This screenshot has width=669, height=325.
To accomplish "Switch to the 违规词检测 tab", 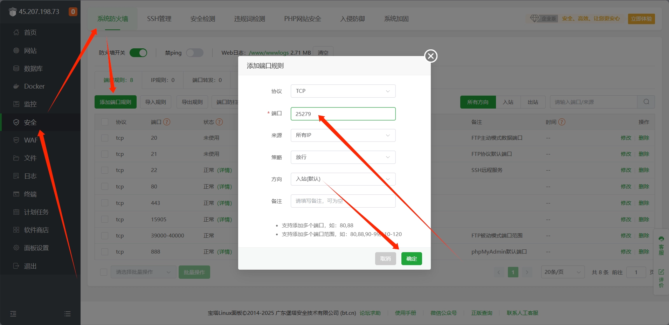I will (x=250, y=19).
